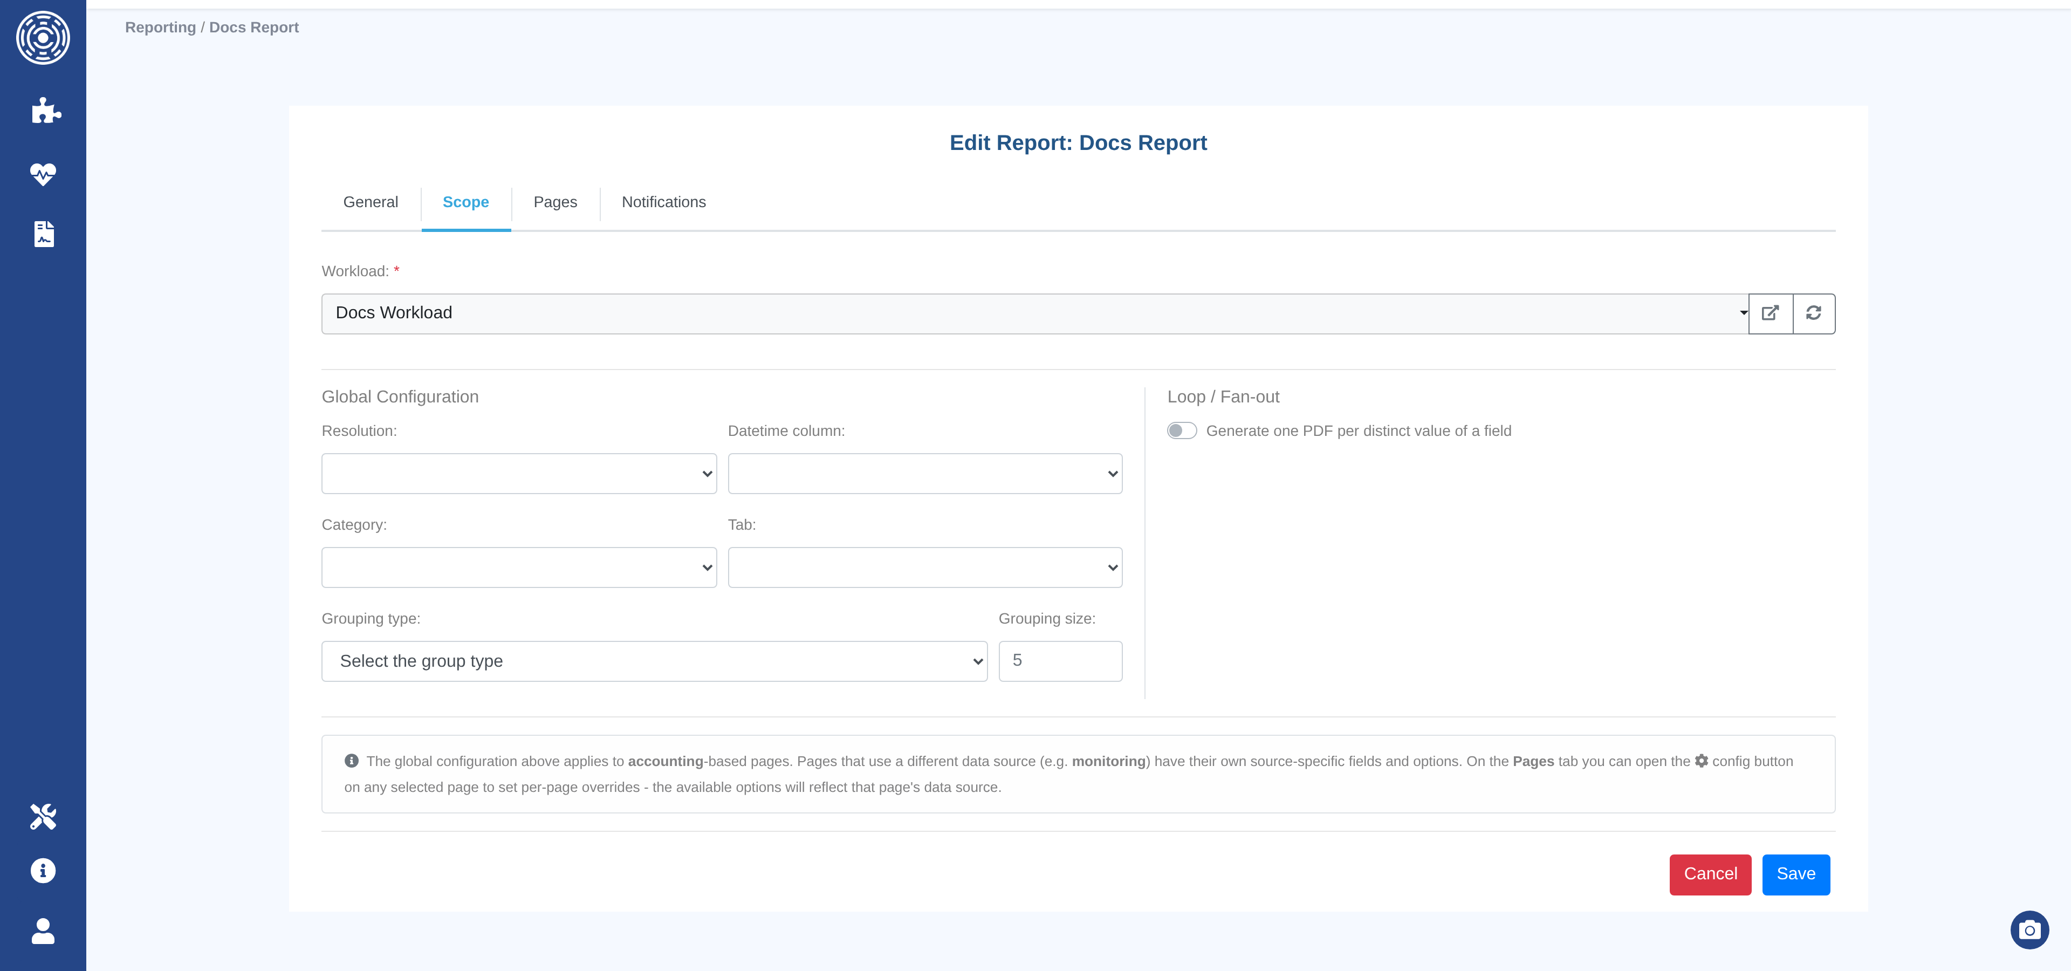This screenshot has width=2071, height=971.
Task: Open the wrench and screwdriver tools icon
Action: pos(43,817)
